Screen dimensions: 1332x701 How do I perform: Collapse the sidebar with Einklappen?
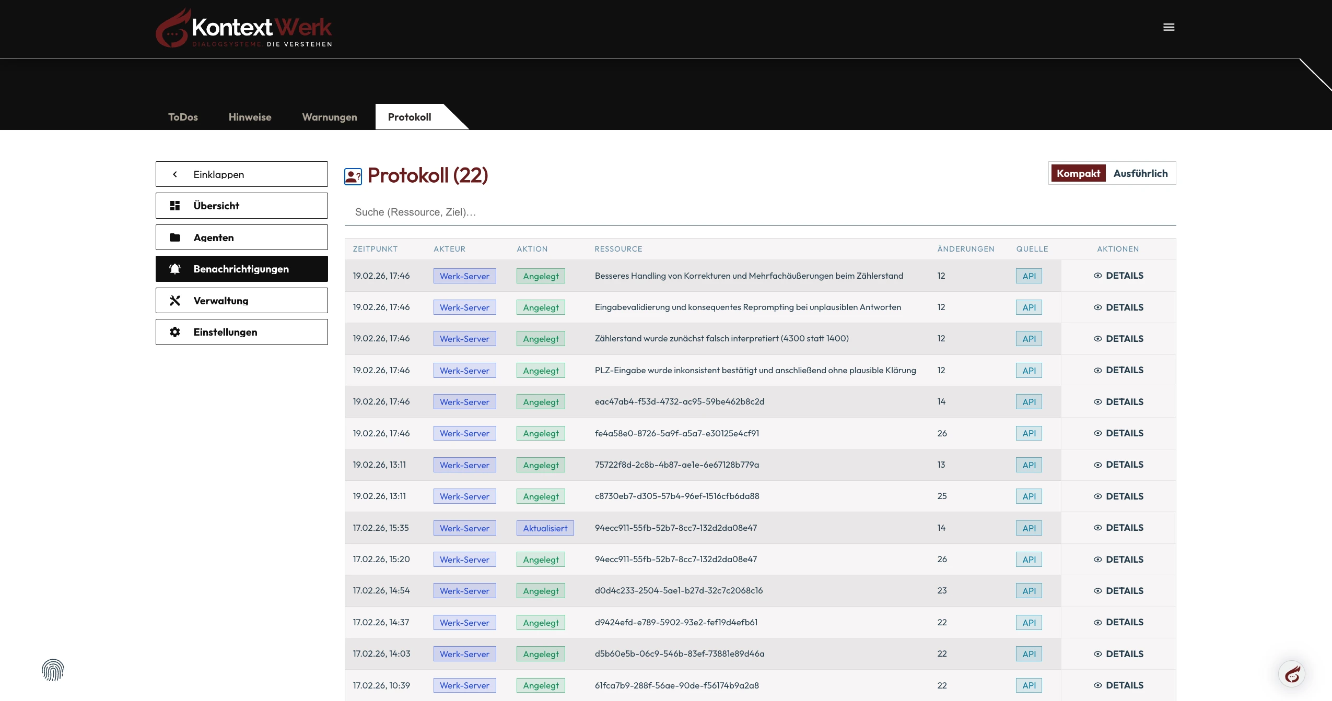(x=241, y=174)
